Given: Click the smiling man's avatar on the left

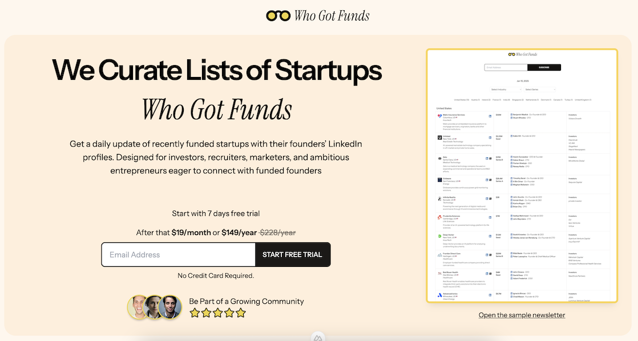Looking at the screenshot, I should 138,307.
